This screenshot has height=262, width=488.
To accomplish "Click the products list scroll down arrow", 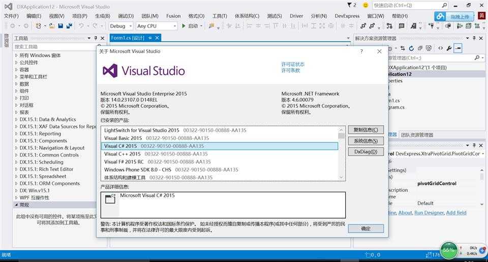I will pos(342,177).
